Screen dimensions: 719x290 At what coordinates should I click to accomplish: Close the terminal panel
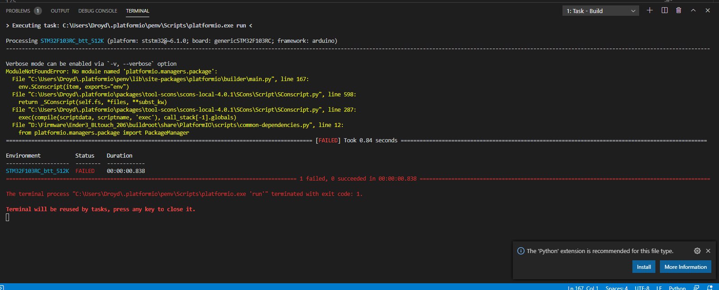tap(708, 10)
